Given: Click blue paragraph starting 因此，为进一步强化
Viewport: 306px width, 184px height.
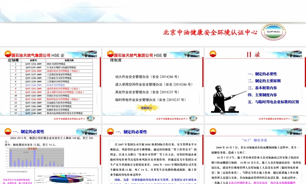Looking at the screenshot, I should point(154,181).
